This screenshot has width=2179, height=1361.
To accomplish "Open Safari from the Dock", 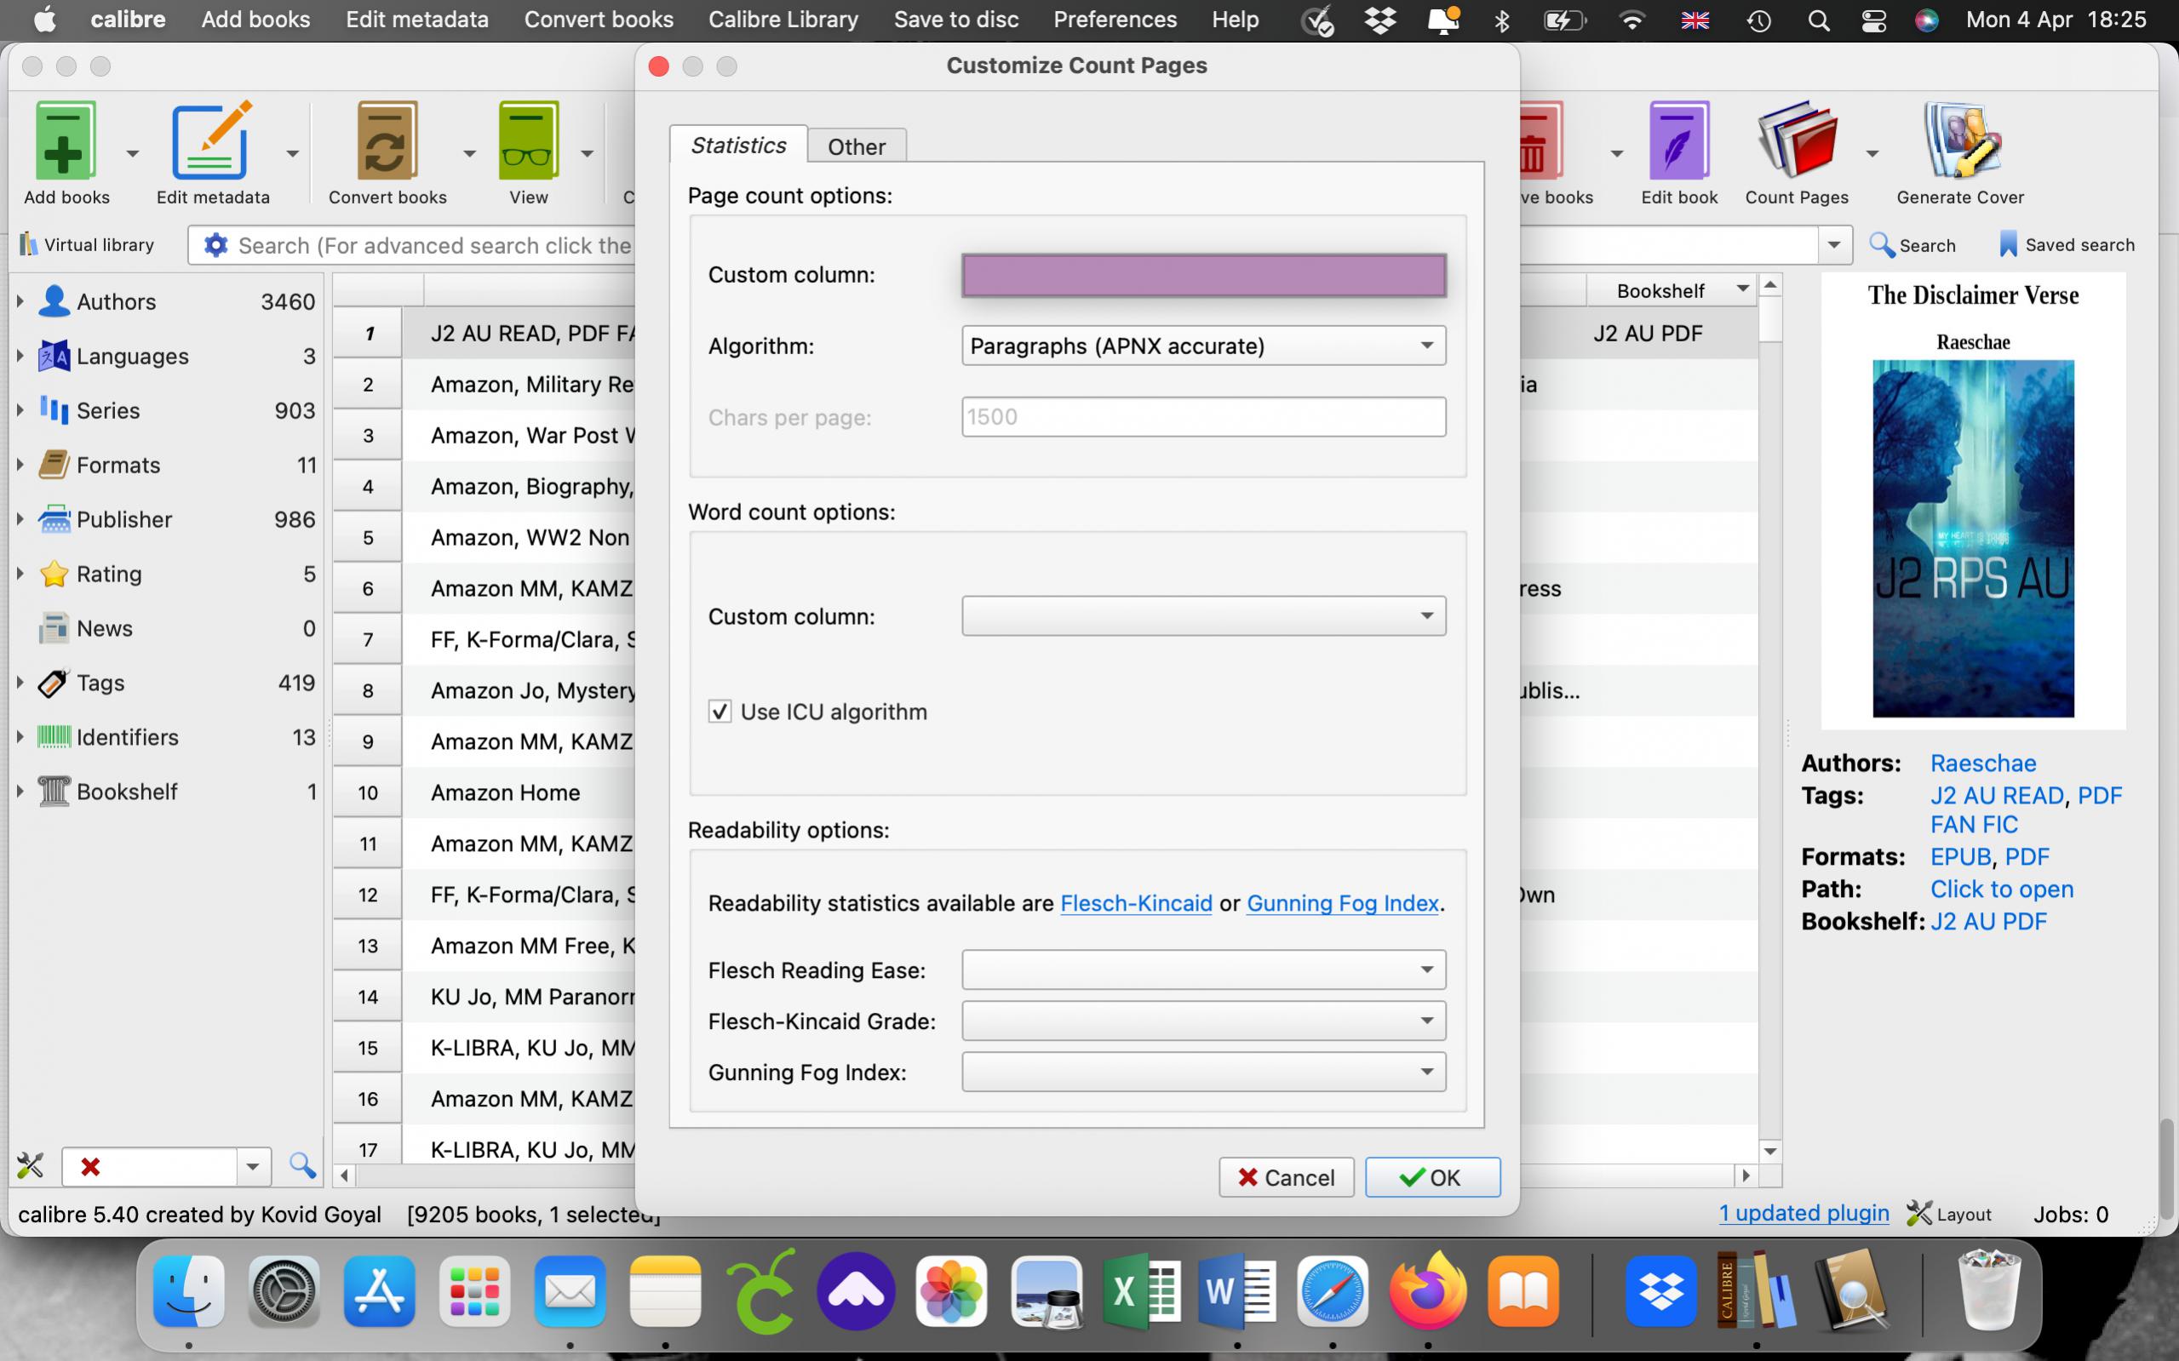I will click(x=1332, y=1292).
